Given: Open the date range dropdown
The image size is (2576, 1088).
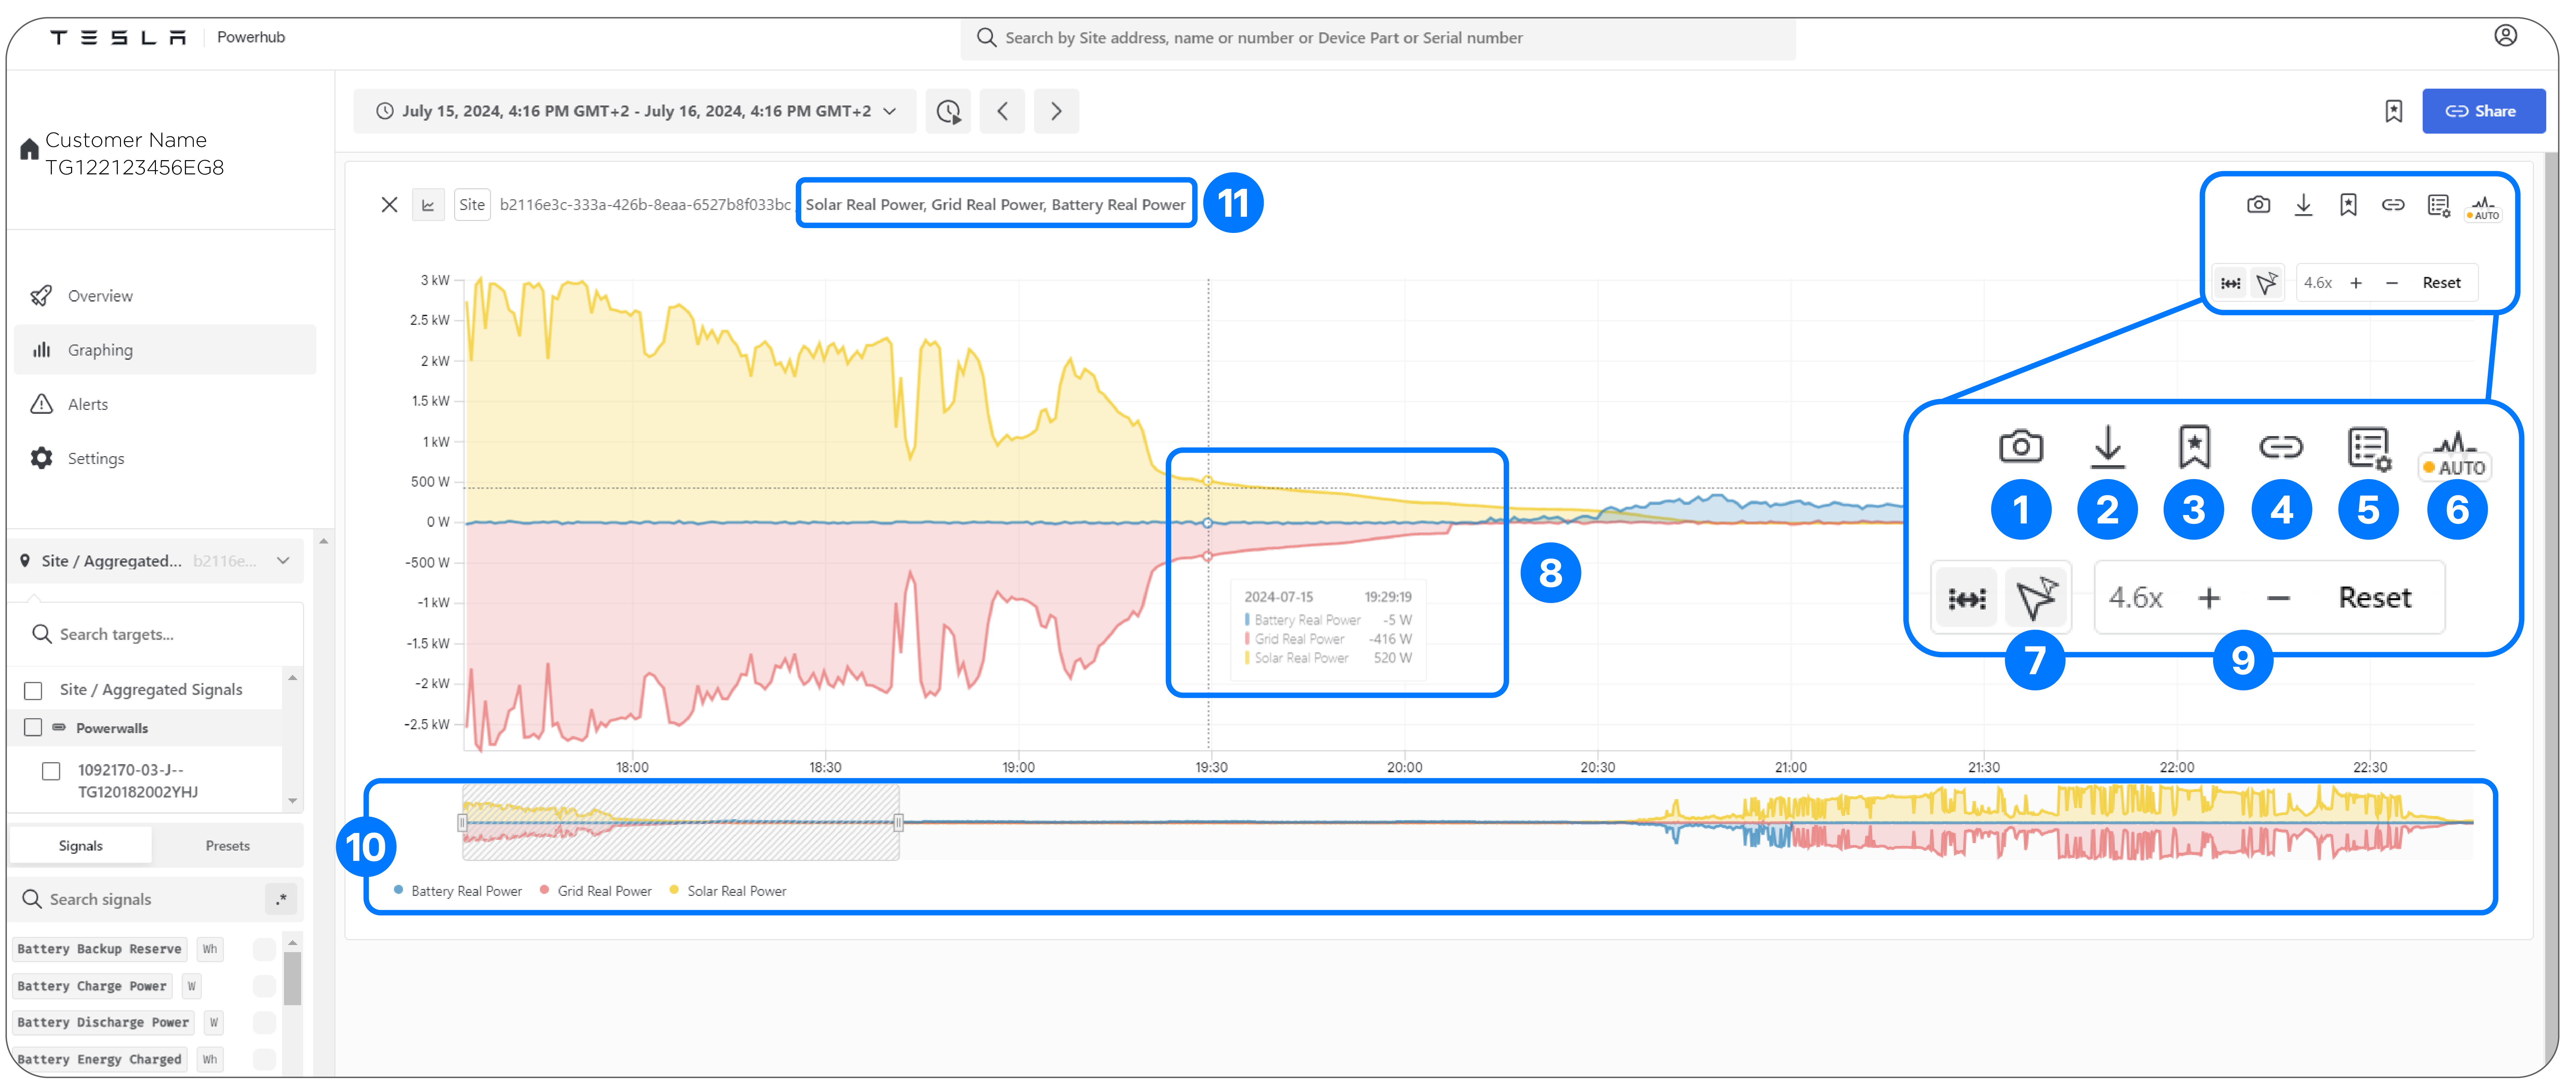Looking at the screenshot, I should [x=635, y=111].
